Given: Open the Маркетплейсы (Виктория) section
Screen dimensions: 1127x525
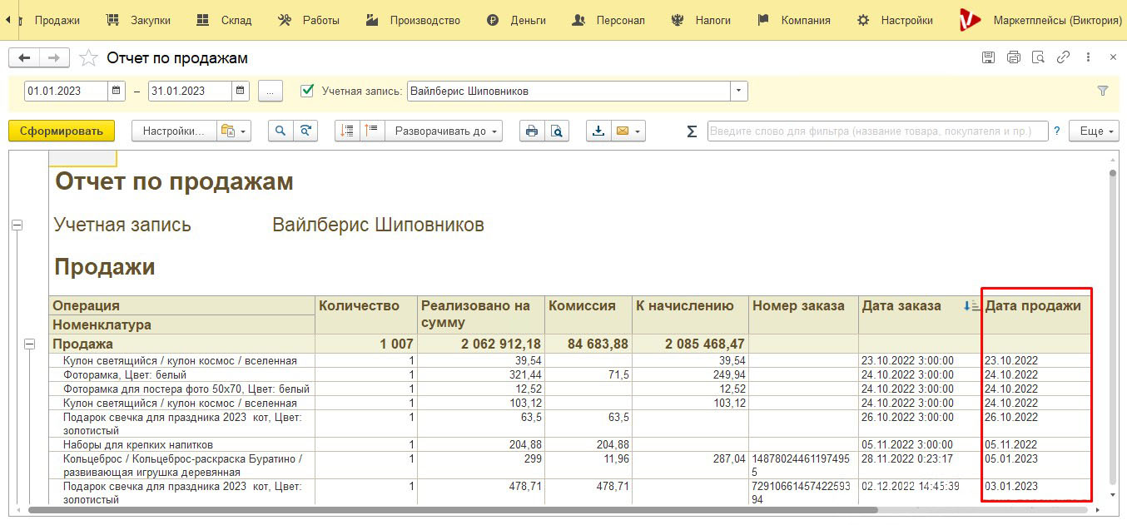Looking at the screenshot, I should click(1042, 20).
